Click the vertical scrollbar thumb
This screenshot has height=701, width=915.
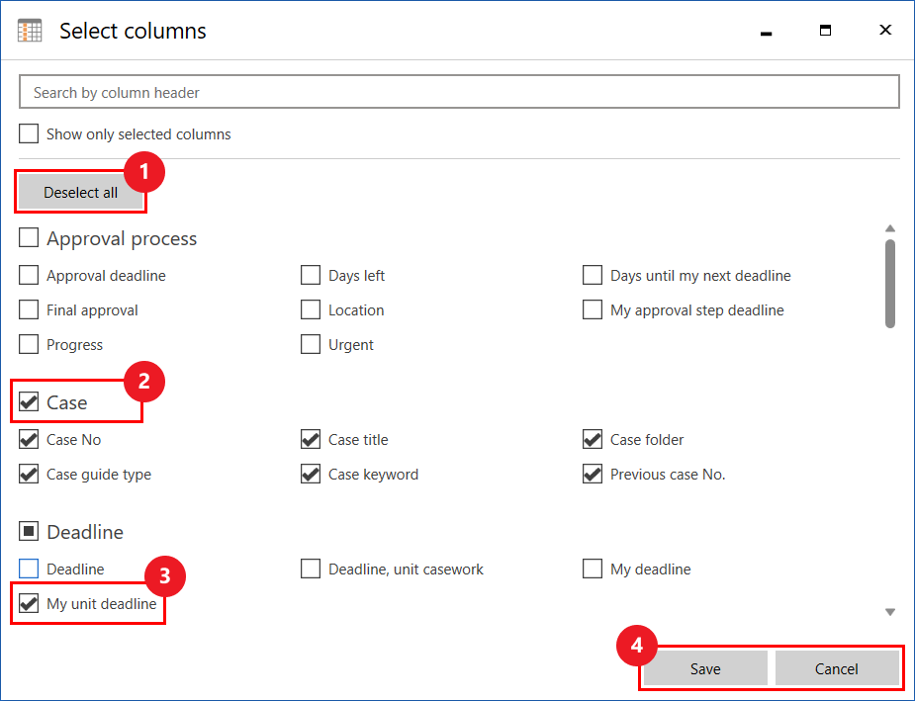(x=890, y=284)
